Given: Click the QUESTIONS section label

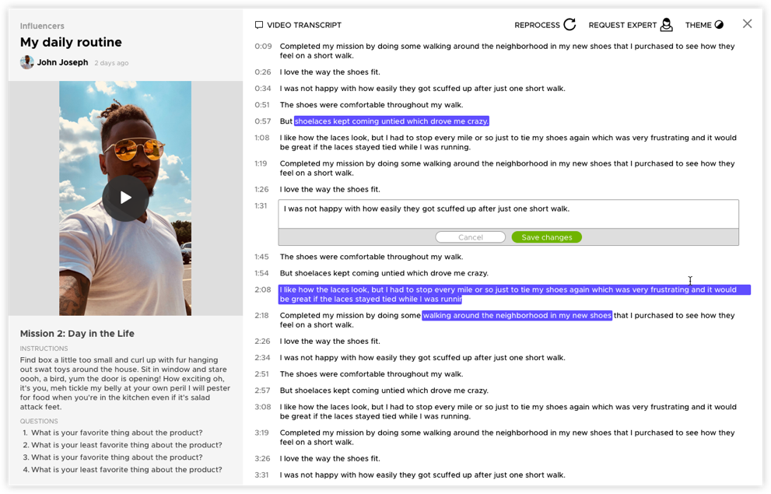Looking at the screenshot, I should 39,421.
